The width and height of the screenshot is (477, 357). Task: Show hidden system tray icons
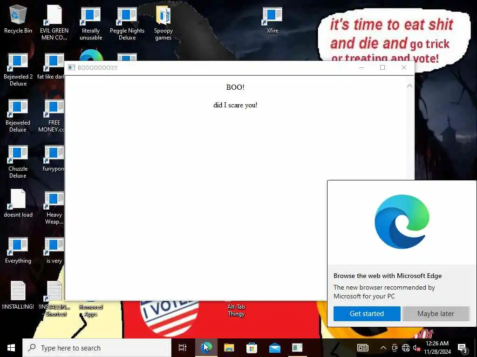[x=383, y=348]
